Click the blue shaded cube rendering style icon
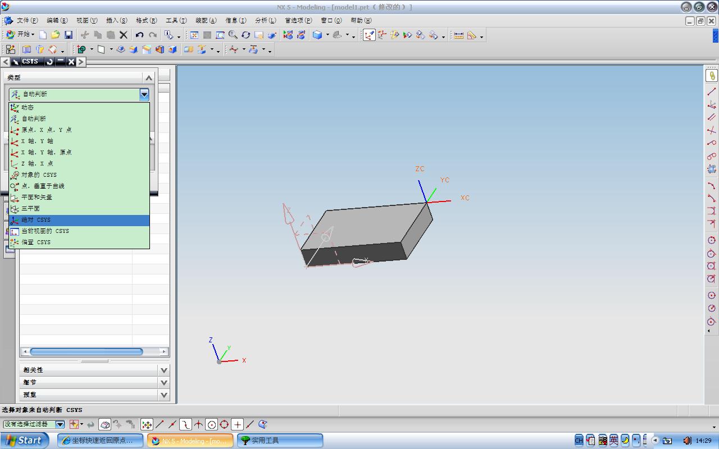This screenshot has width=719, height=449. 317,35
